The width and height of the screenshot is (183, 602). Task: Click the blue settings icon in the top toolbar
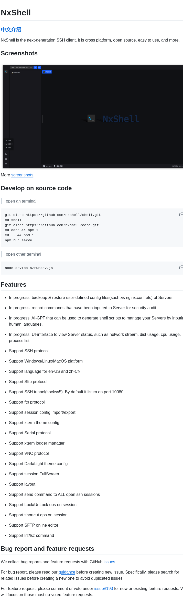(39, 67)
